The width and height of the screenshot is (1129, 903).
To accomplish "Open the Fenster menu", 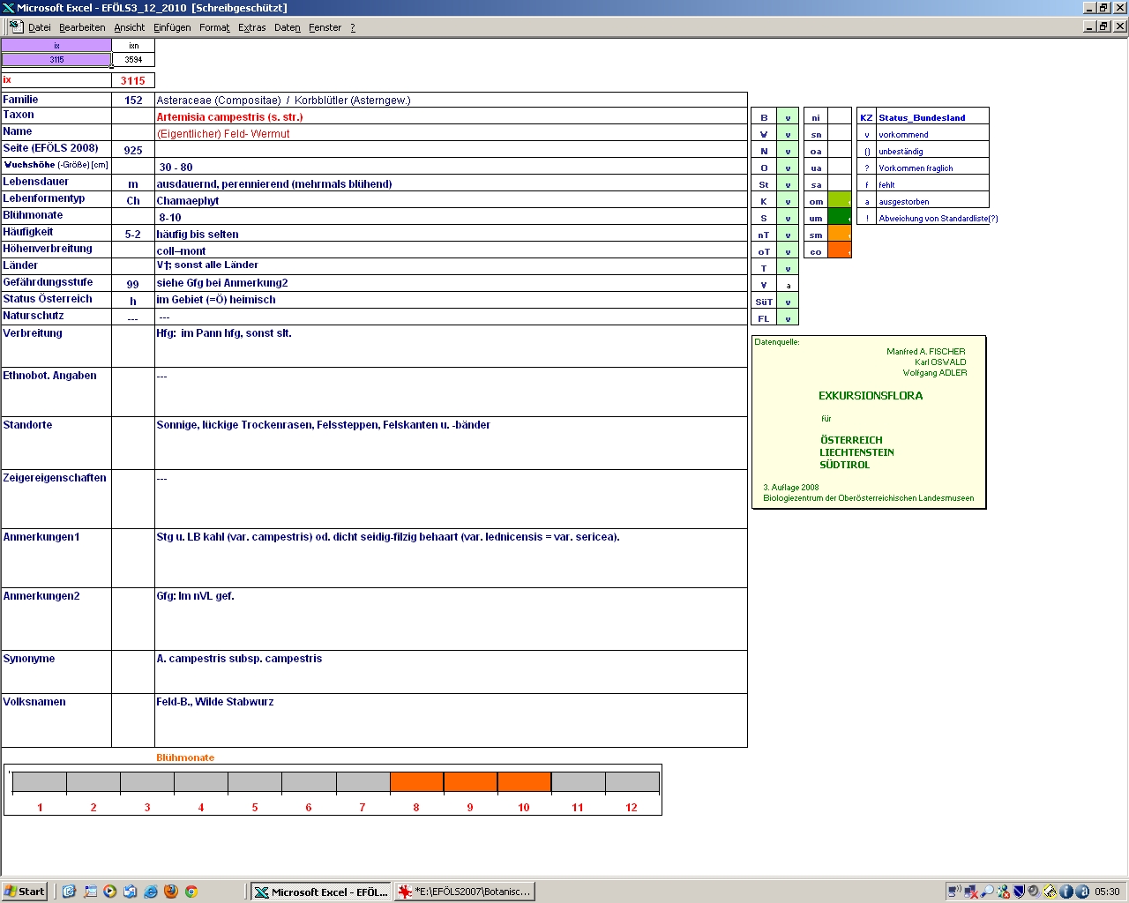I will [325, 27].
